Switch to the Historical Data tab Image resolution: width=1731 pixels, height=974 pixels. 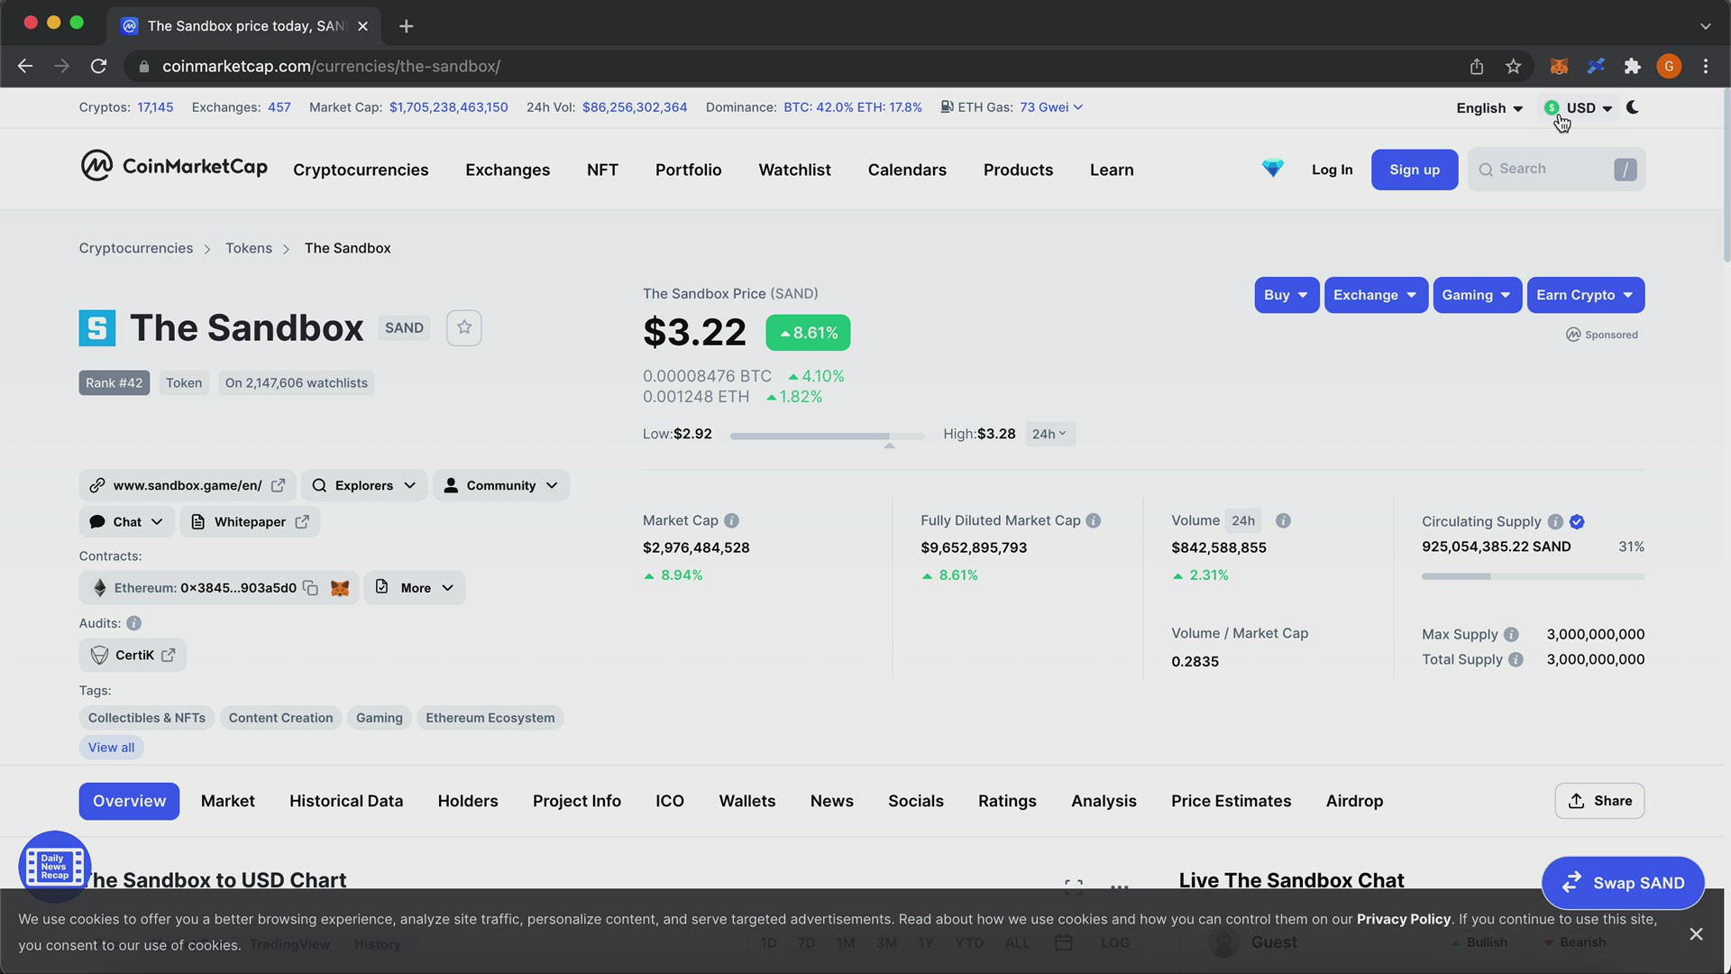[x=346, y=801]
